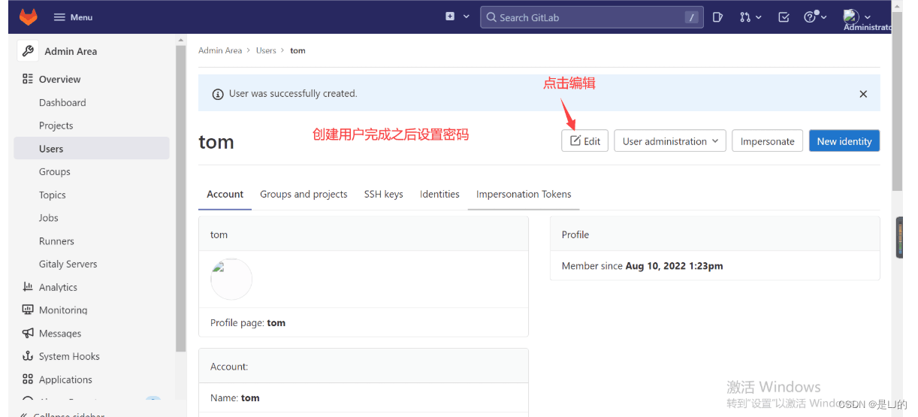This screenshot has height=417, width=918.
Task: Click the Edit button for tom
Action: [x=584, y=141]
